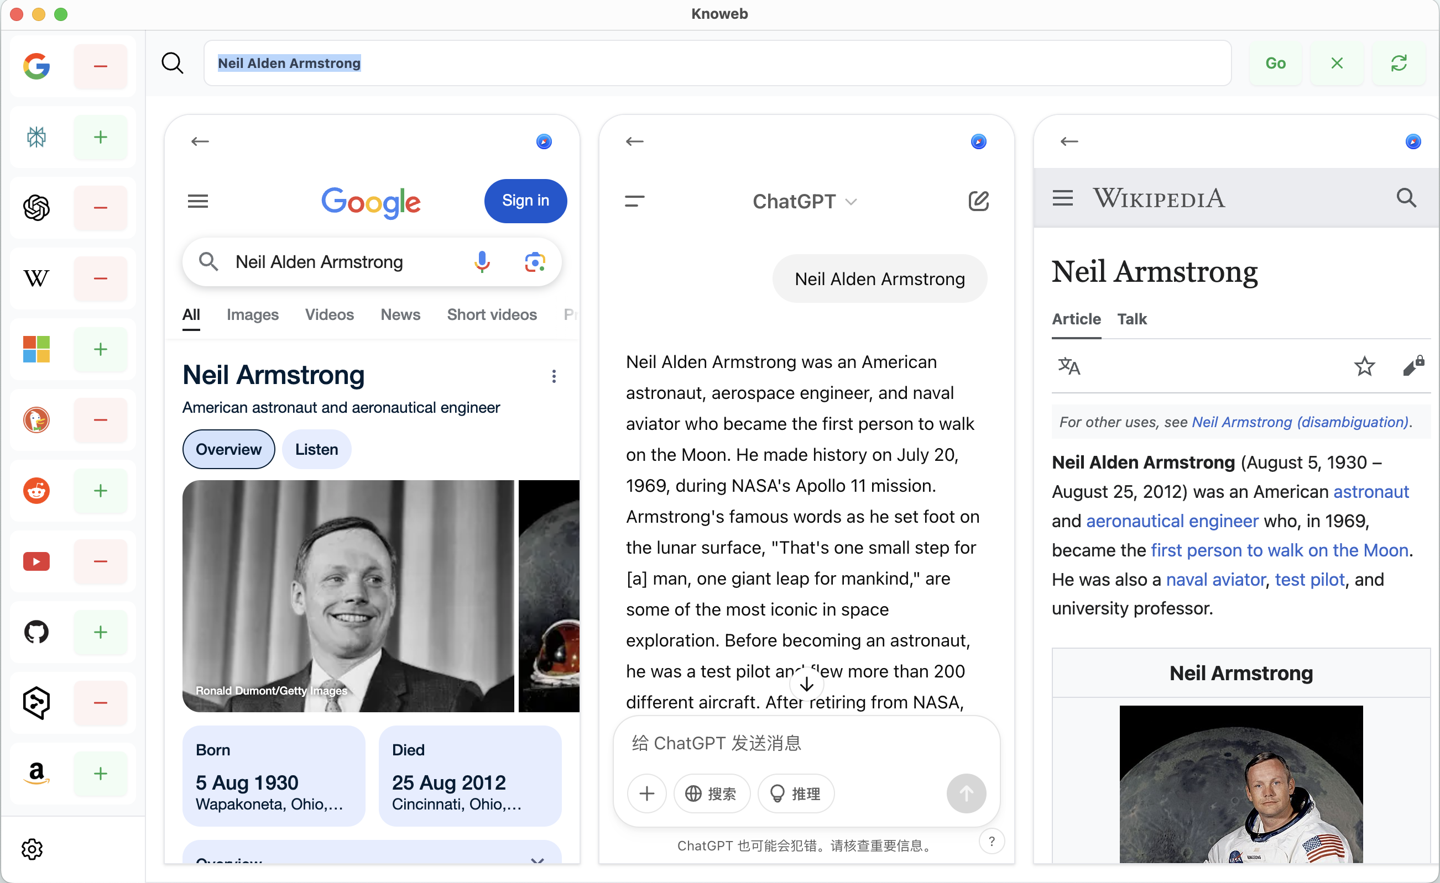Select the Videos tab on Google
Image resolution: width=1440 pixels, height=883 pixels.
[x=329, y=315]
